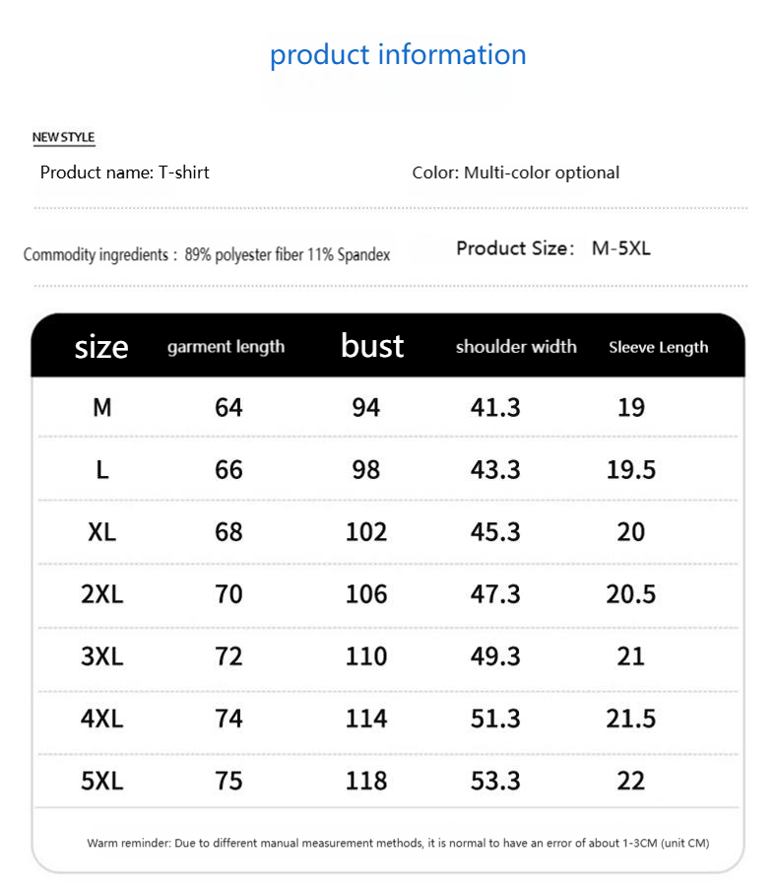Image resolution: width=778 pixels, height=894 pixels.
Task: Select the NEW STYLE underlined label
Action: pos(63,137)
